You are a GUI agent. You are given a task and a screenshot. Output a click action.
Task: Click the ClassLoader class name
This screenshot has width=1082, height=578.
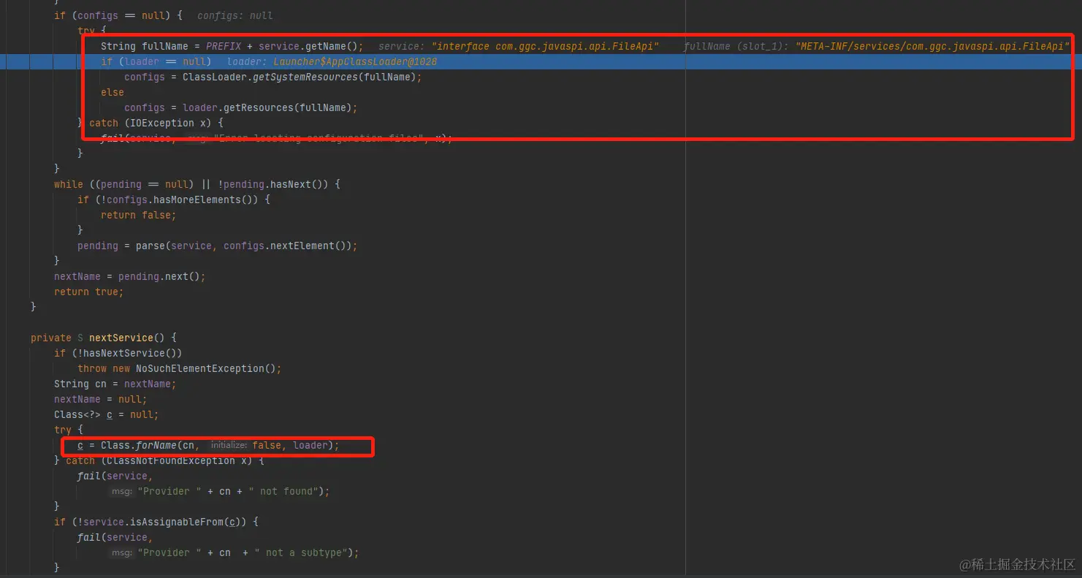[x=214, y=77]
